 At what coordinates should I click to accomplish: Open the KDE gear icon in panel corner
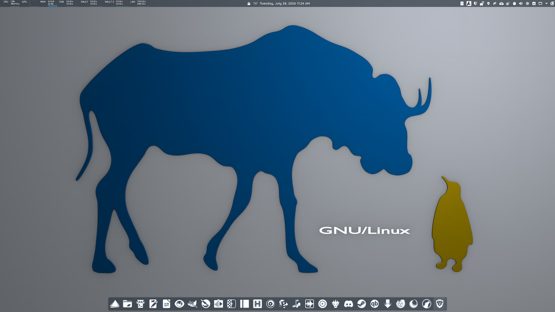[552, 3]
